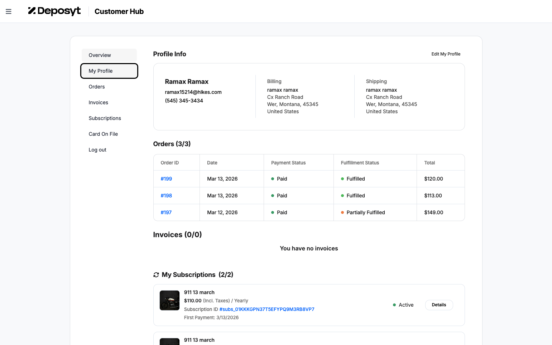
Task: Click the email ramax15214@hlkes.com
Action: click(x=193, y=92)
